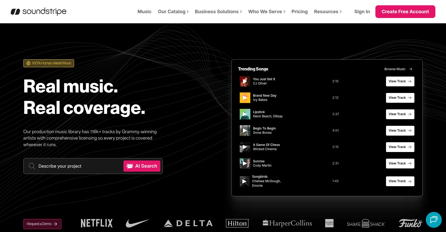446x232 pixels.
Task: Click artist name Wicked Cinema
Action: pyautogui.click(x=265, y=149)
